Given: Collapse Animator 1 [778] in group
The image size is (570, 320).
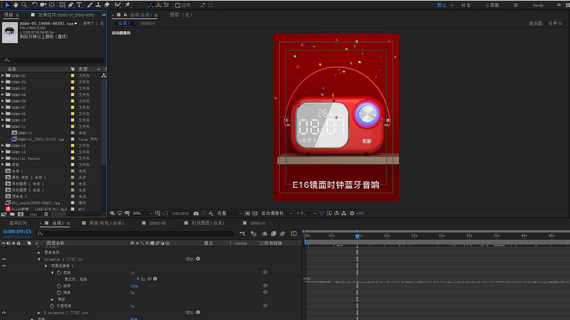Looking at the screenshot, I should tap(39, 259).
